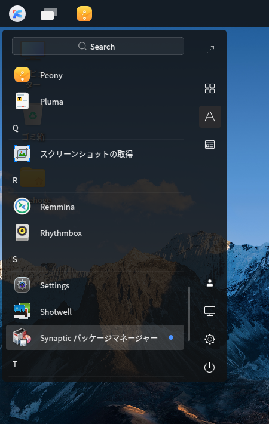This screenshot has height=424, width=269.
Task: Open the user account icon
Action: pyautogui.click(x=210, y=283)
